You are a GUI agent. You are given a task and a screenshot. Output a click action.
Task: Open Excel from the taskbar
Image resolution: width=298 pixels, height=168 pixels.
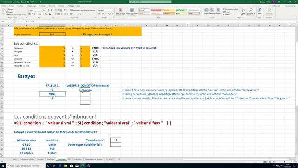pos(83,166)
